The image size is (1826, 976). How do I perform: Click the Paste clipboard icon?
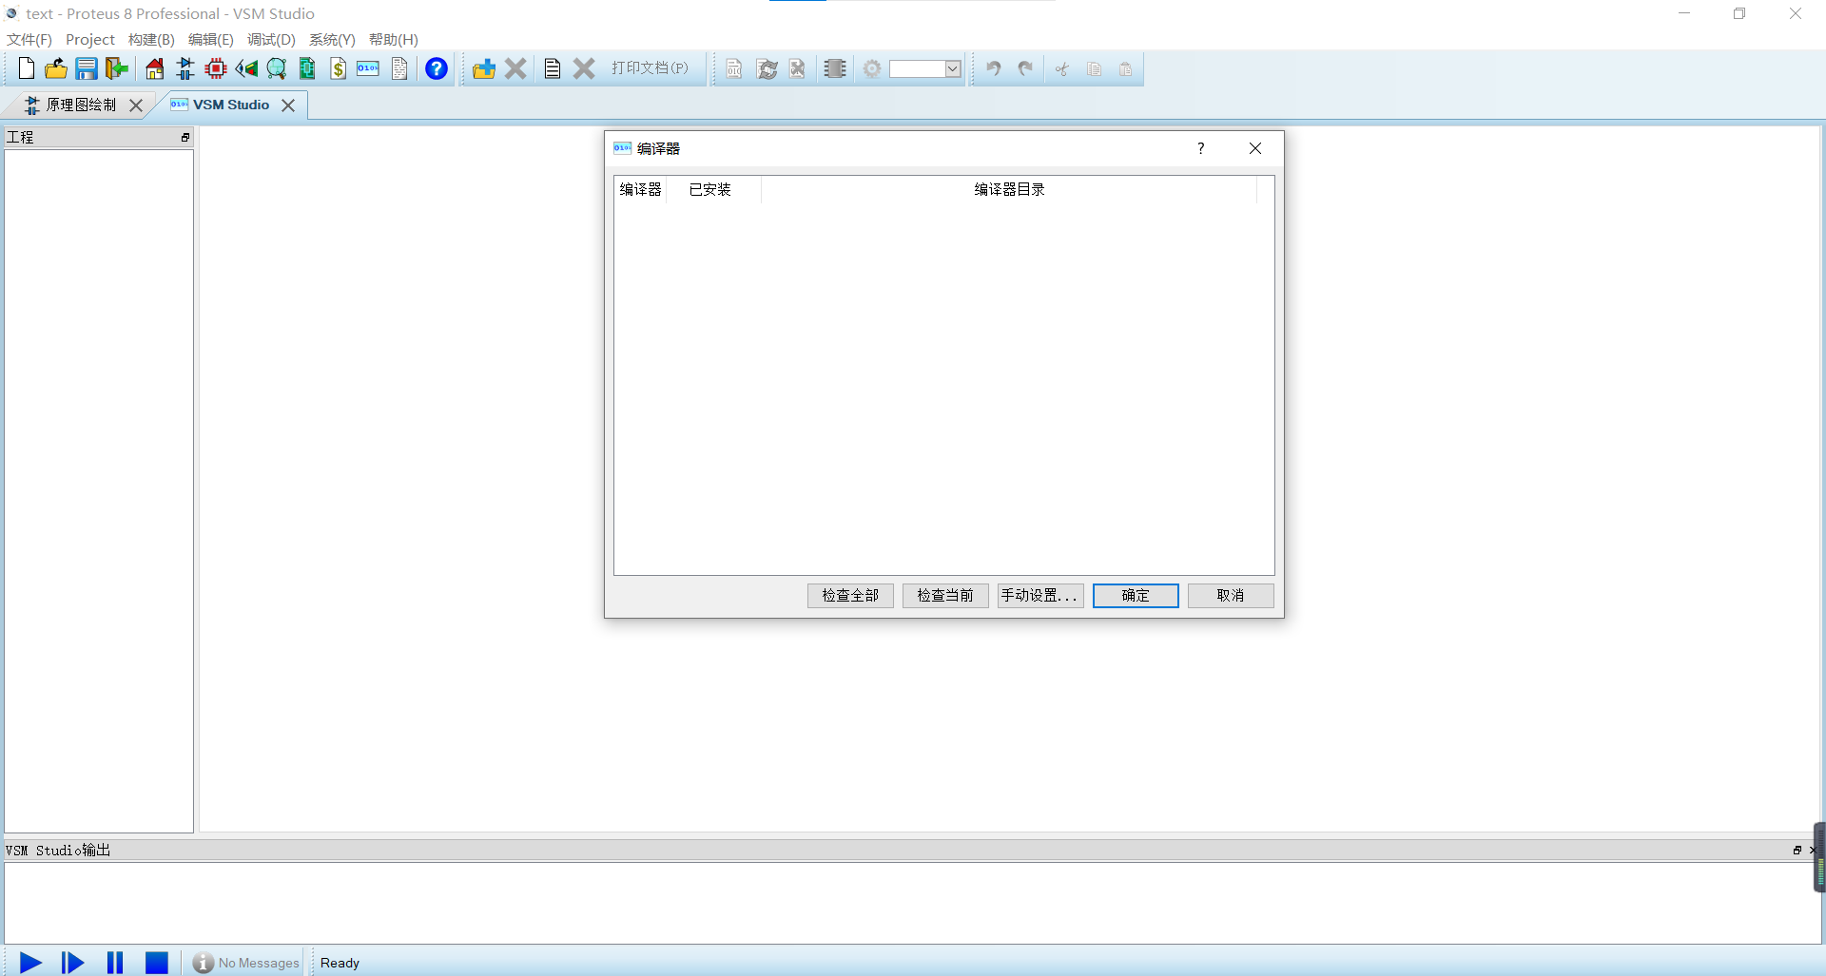(x=1126, y=68)
